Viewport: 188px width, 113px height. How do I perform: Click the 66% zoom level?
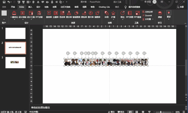pos(178,112)
